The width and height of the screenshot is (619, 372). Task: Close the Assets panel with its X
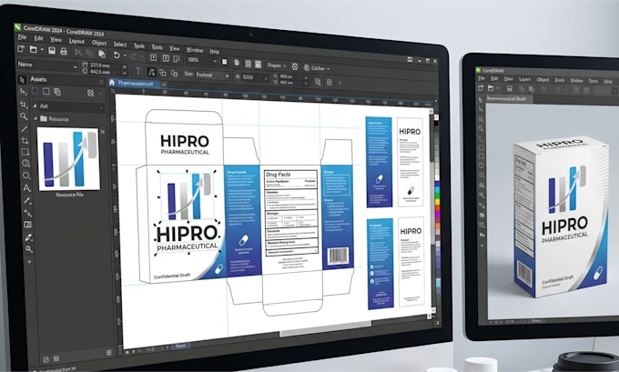point(101,82)
